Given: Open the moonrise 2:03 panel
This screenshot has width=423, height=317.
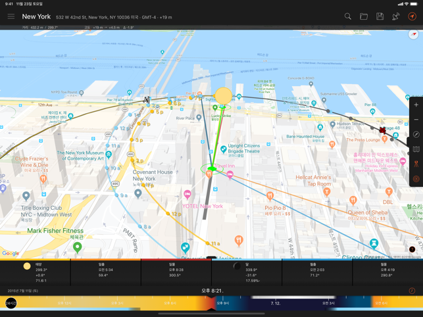Looking at the screenshot, I should [317, 273].
